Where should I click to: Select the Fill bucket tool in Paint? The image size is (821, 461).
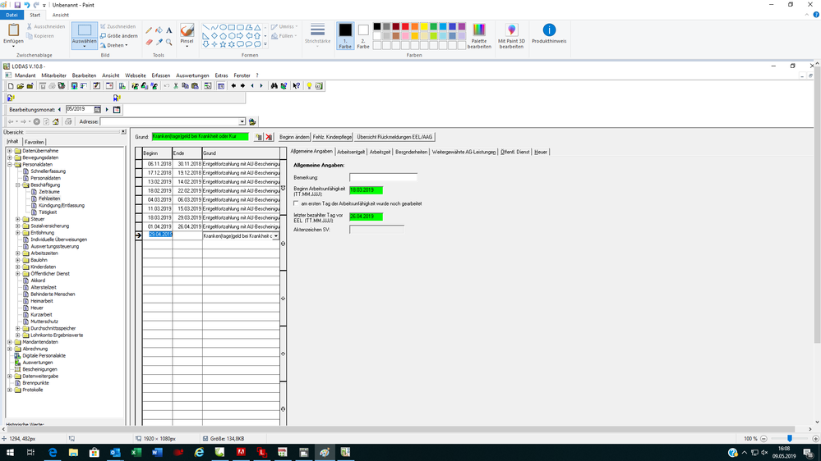(x=159, y=30)
